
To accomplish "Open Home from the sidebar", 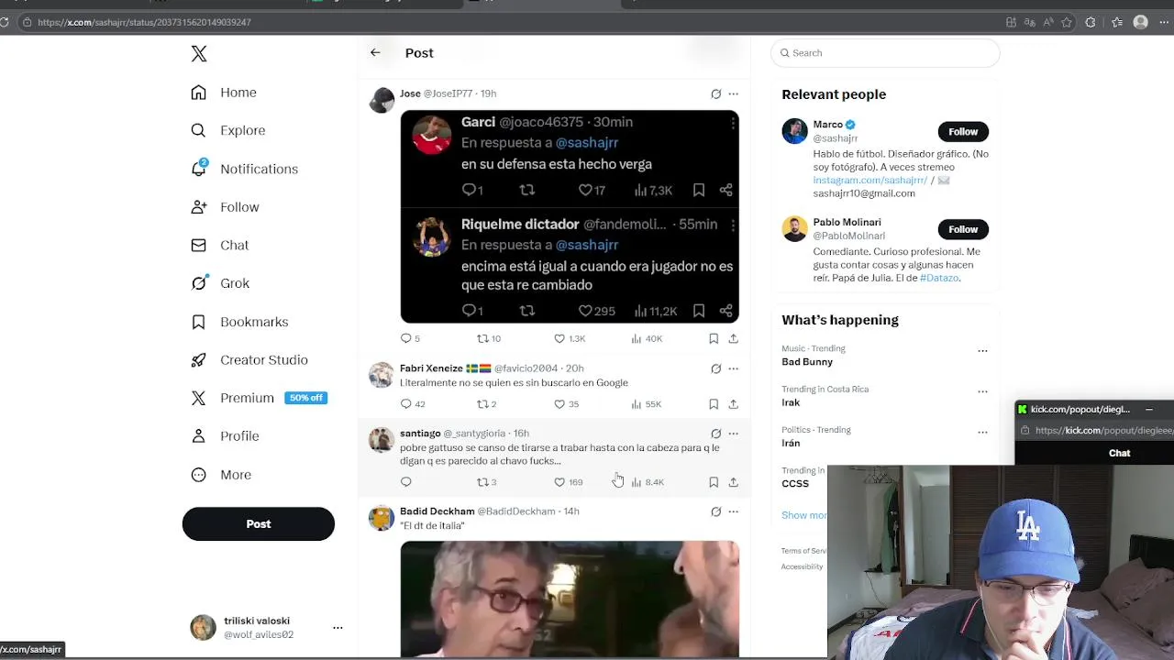I will tap(224, 93).
